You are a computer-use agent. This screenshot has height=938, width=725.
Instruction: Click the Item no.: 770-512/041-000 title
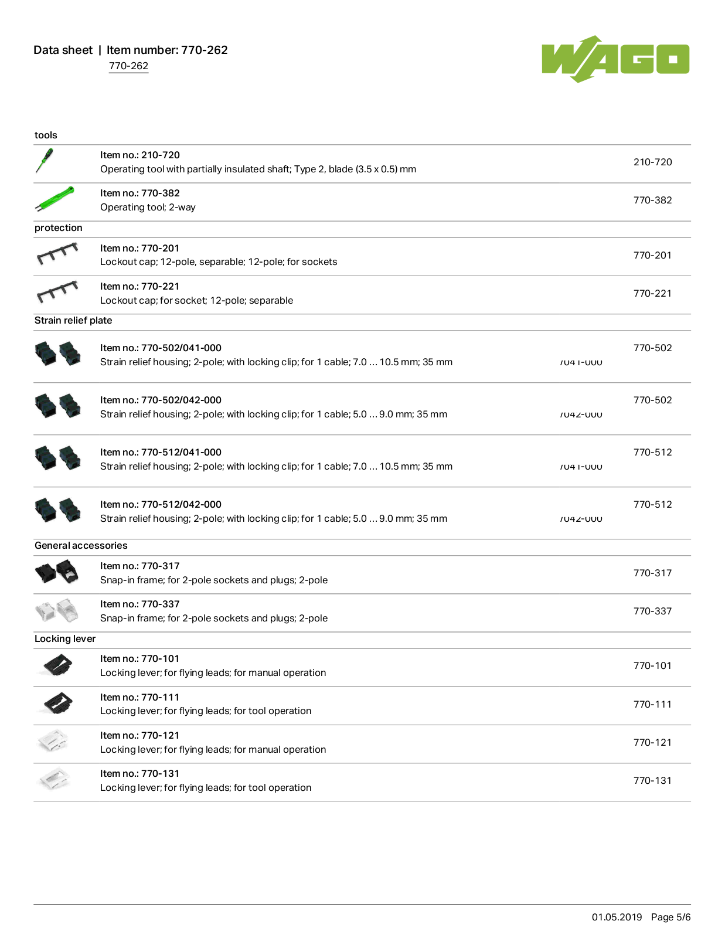pos(161,452)
